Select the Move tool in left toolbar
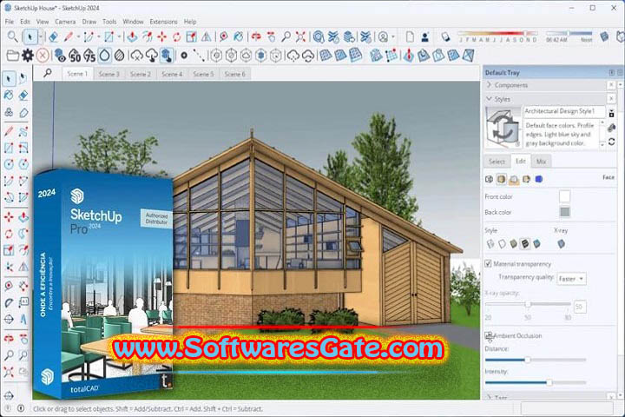The width and height of the screenshot is (625, 417). coord(9,217)
